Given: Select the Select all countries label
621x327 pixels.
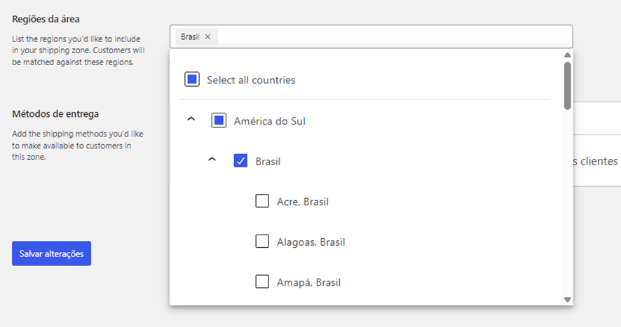Looking at the screenshot, I should click(251, 81).
